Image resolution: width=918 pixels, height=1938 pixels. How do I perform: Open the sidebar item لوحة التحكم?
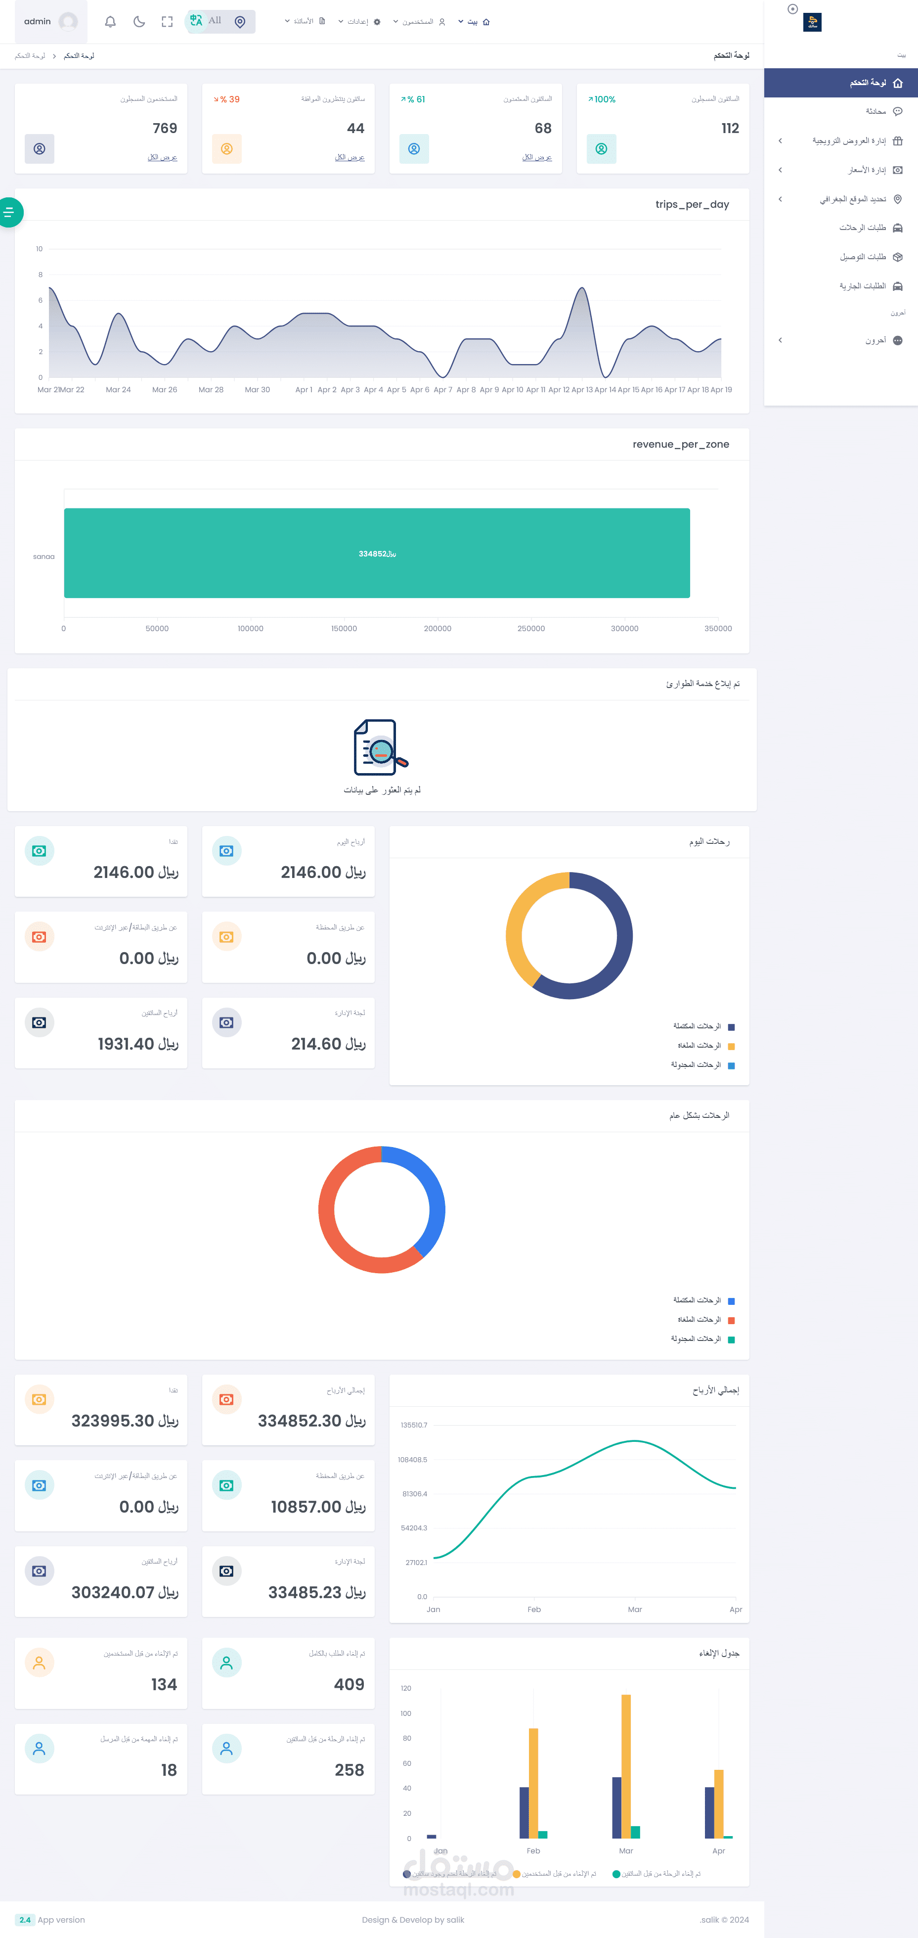tap(840, 83)
